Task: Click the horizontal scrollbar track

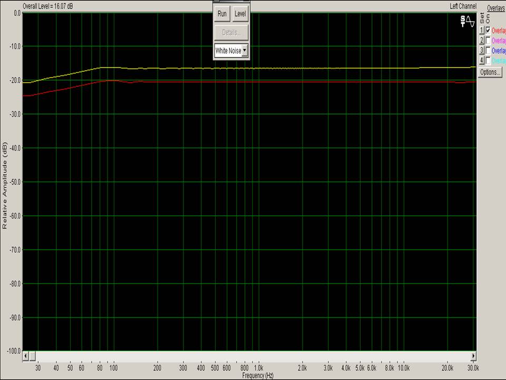Action: (x=253, y=356)
